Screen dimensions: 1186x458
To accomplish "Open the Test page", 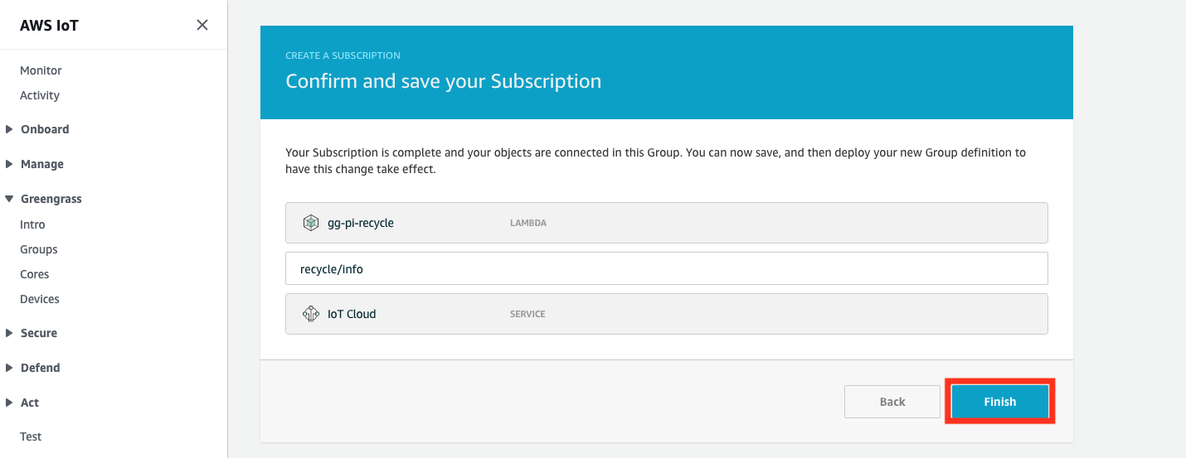I will pyautogui.click(x=31, y=436).
